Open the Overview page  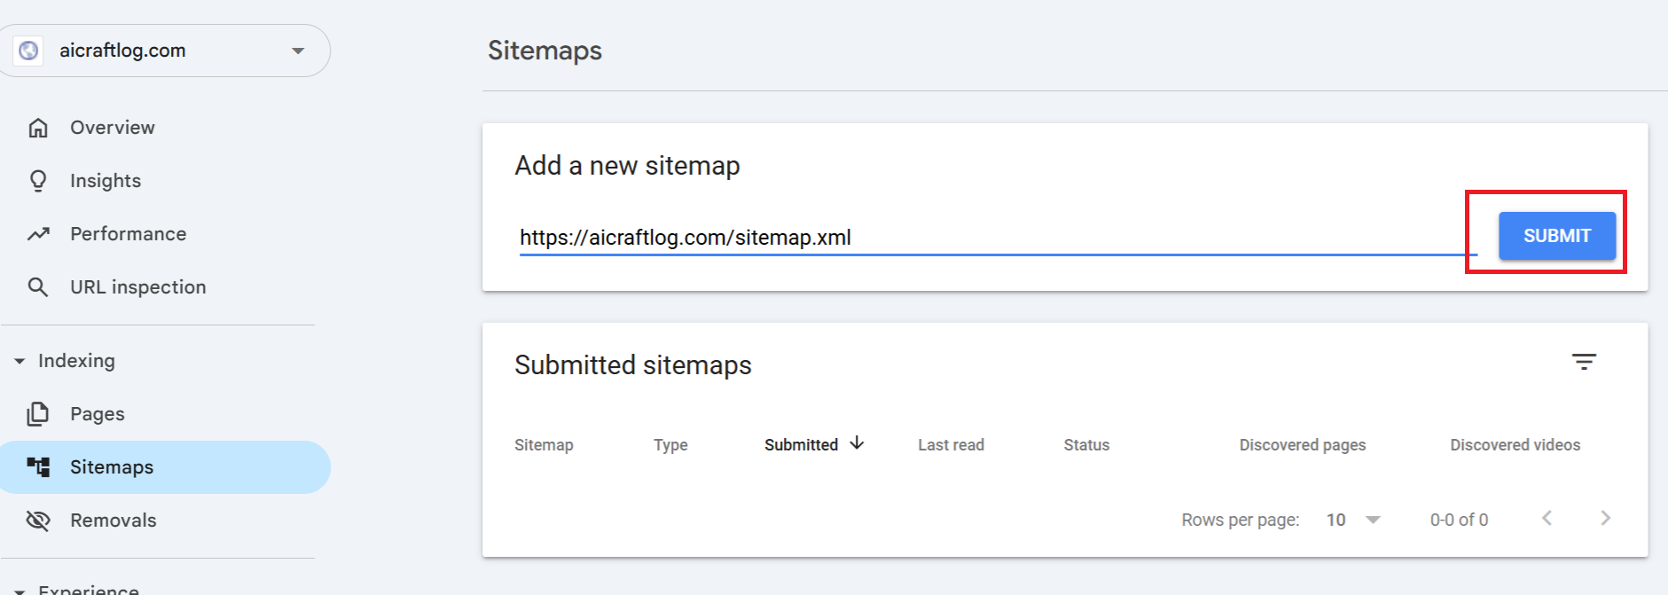pos(113,128)
